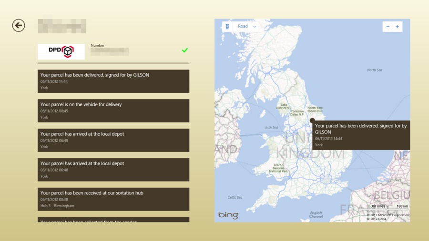Toggle traffic layer icon on map

227,27
